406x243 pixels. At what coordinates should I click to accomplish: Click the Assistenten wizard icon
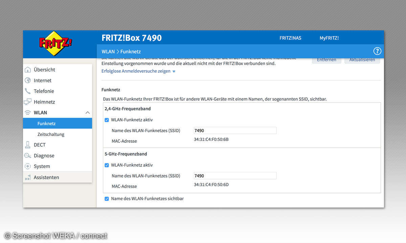coord(28,177)
